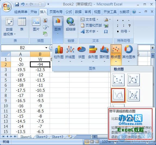This screenshot has width=156, height=145.
Task: Insert a picture (图片)
Action: [36, 24]
